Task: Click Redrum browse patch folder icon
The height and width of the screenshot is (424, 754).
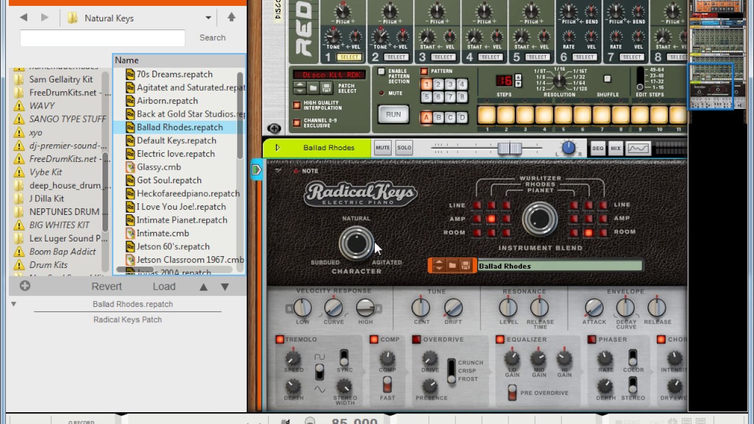Action: pos(312,88)
